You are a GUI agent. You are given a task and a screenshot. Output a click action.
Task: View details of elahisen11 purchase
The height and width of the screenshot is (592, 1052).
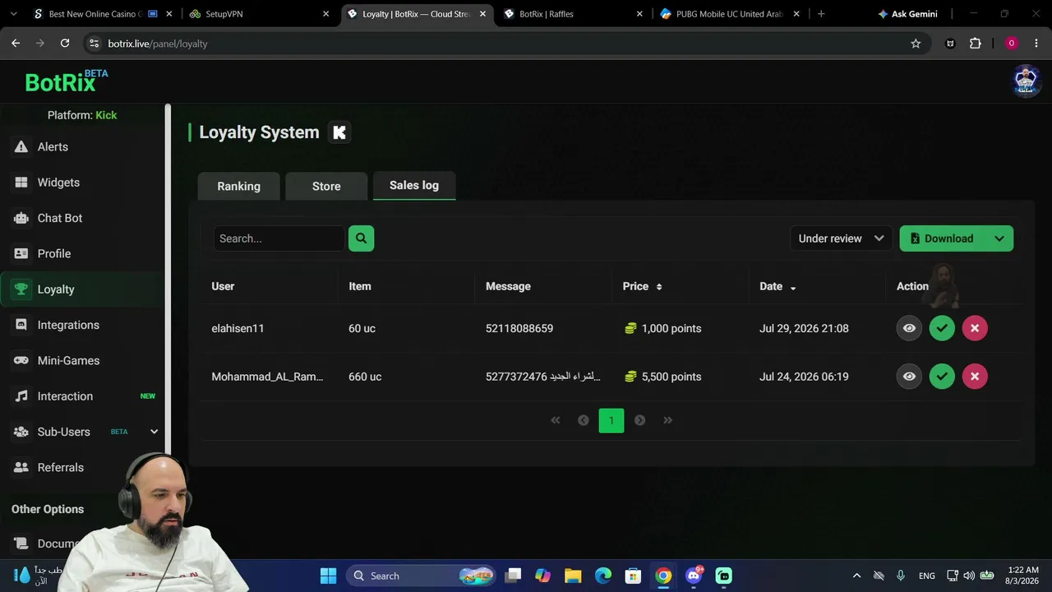(909, 328)
